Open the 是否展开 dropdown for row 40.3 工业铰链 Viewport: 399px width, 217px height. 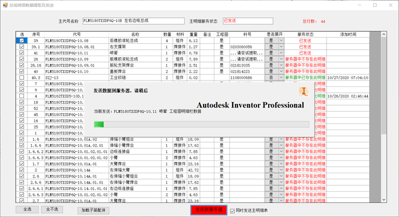point(281,78)
